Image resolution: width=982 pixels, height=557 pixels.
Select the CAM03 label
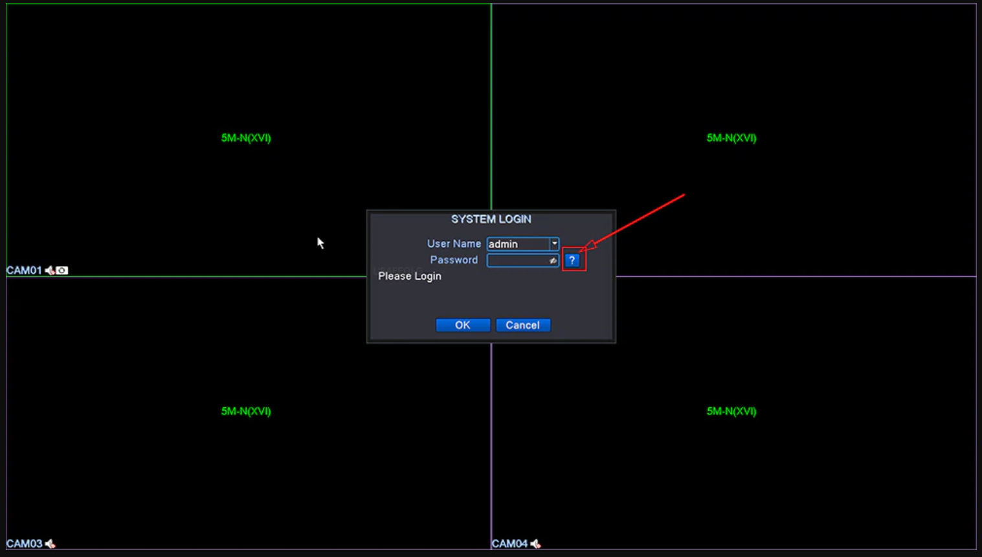pyautogui.click(x=24, y=544)
